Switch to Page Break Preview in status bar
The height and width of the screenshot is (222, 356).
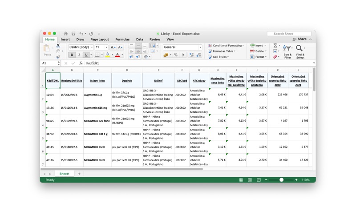click(x=259, y=180)
